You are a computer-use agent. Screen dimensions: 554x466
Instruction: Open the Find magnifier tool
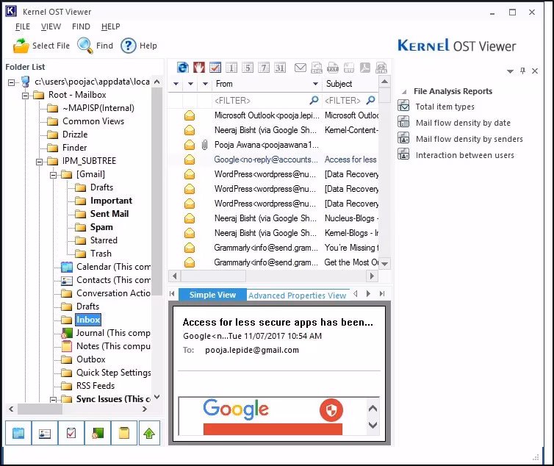[85, 46]
